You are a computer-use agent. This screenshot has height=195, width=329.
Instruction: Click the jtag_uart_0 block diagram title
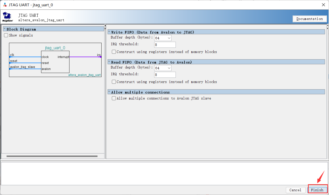pos(55,48)
